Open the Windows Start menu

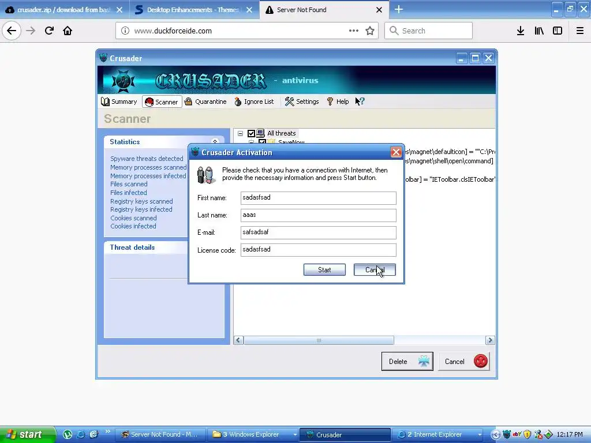pos(27,434)
